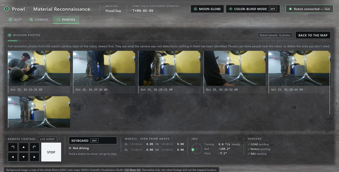This screenshot has width=339, height=172.
Task: Click the 'Oct 25, 01:28:44 AM' timestamp
Action: click(287, 89)
